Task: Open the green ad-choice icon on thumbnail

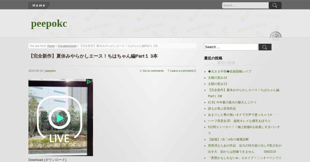Action: pyautogui.click(x=89, y=82)
